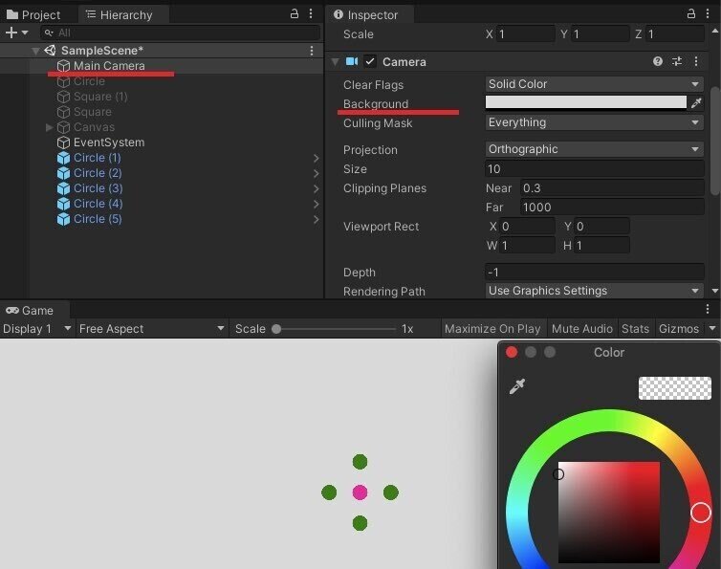Open the Projection dropdown
Image resolution: width=721 pixels, height=569 pixels.
594,149
